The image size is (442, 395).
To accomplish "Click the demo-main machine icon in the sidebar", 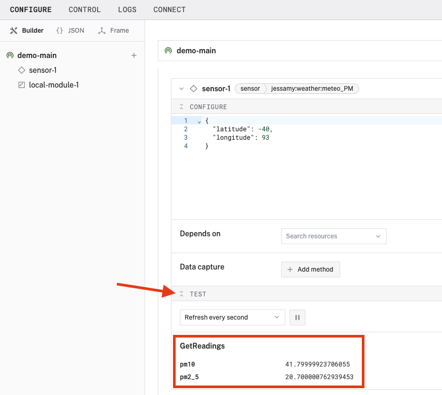I will click(10, 55).
